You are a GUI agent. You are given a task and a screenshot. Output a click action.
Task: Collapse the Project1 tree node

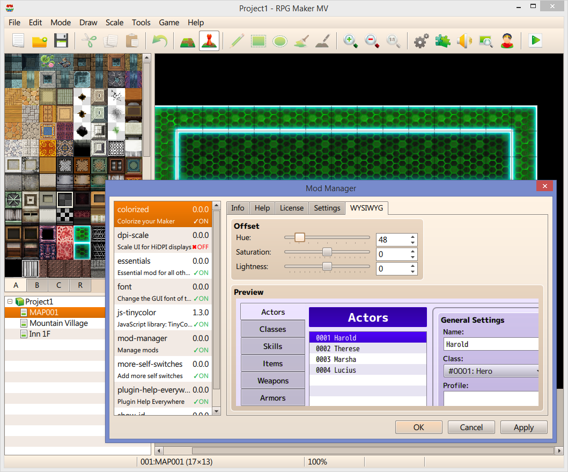click(x=10, y=301)
